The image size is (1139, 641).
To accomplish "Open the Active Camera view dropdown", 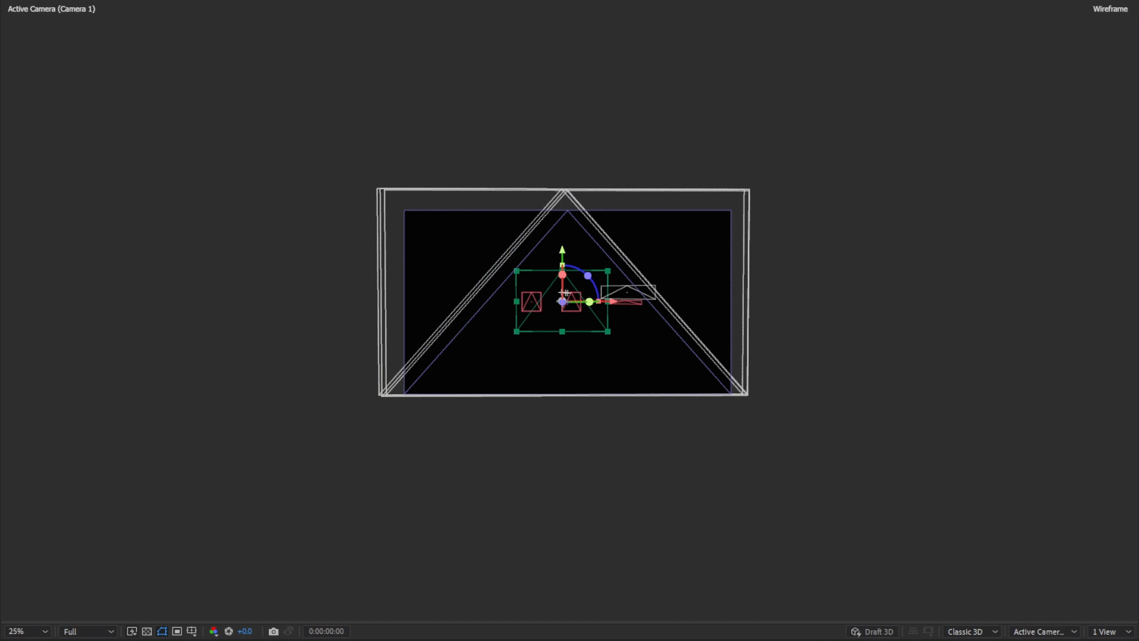I will tap(1045, 632).
